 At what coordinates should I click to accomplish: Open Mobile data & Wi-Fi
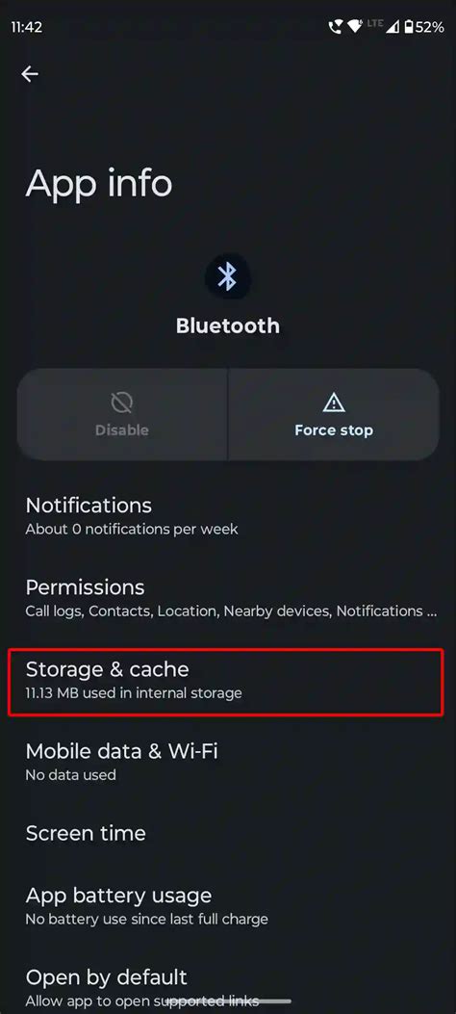point(228,761)
